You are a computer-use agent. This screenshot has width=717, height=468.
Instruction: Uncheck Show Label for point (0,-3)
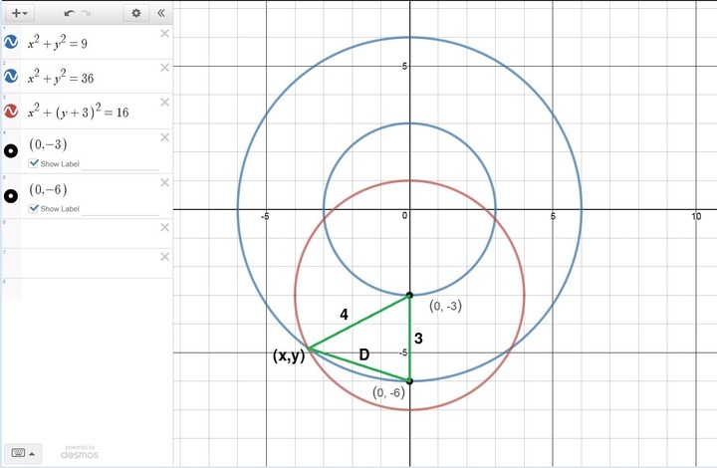[35, 163]
